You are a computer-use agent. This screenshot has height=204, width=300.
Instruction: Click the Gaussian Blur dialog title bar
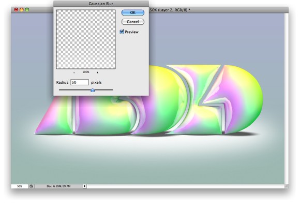coord(101,4)
